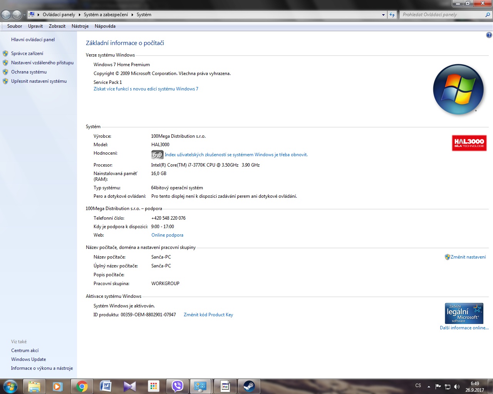Screen dimensions: 493x394
Task: Open the Windows Experience Index refresh link
Action: (236, 155)
